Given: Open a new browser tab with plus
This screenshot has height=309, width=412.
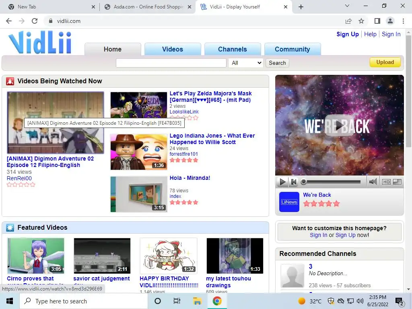Looking at the screenshot, I should [301, 7].
